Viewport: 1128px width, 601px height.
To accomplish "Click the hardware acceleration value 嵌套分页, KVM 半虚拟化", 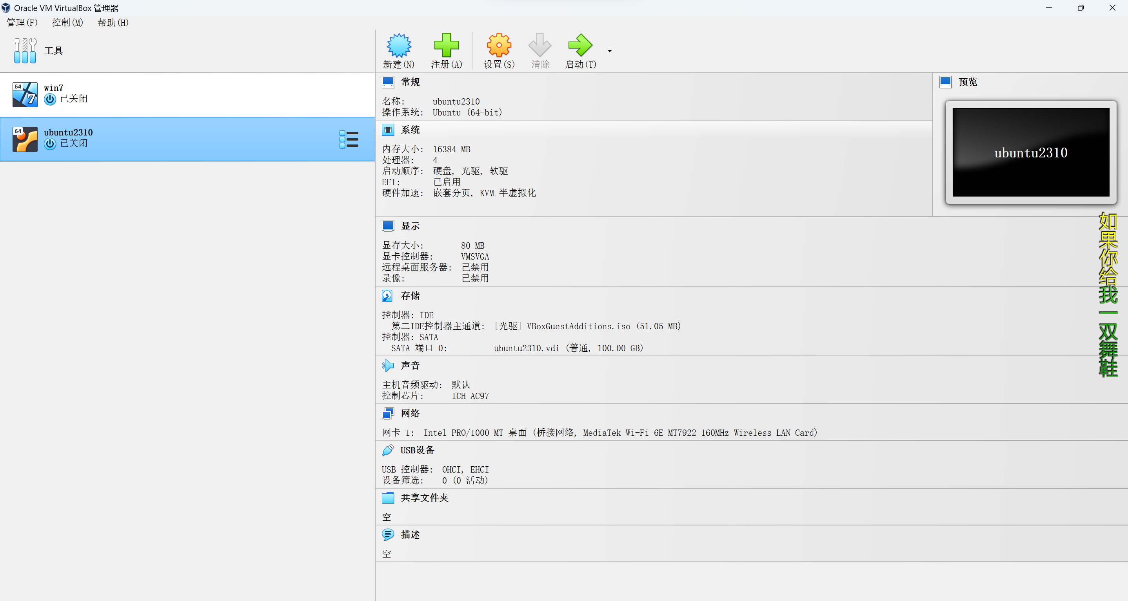I will pos(484,193).
